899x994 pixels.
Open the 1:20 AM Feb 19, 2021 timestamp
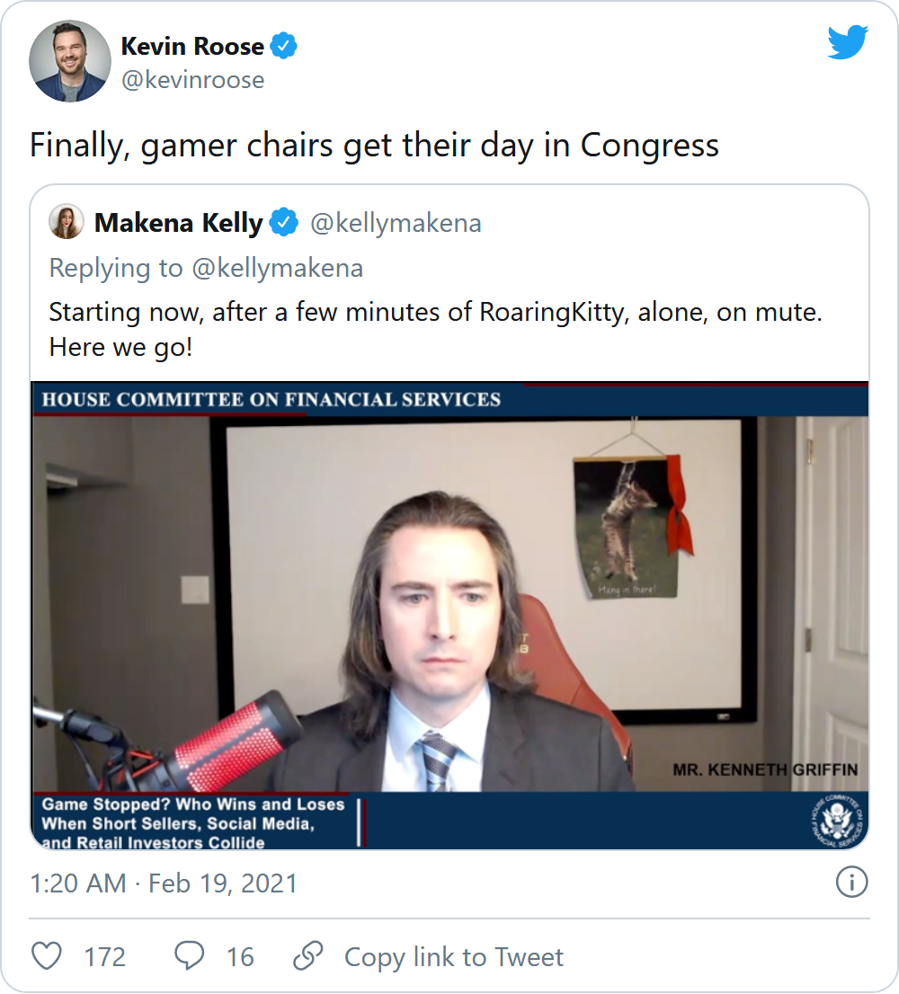(x=164, y=883)
